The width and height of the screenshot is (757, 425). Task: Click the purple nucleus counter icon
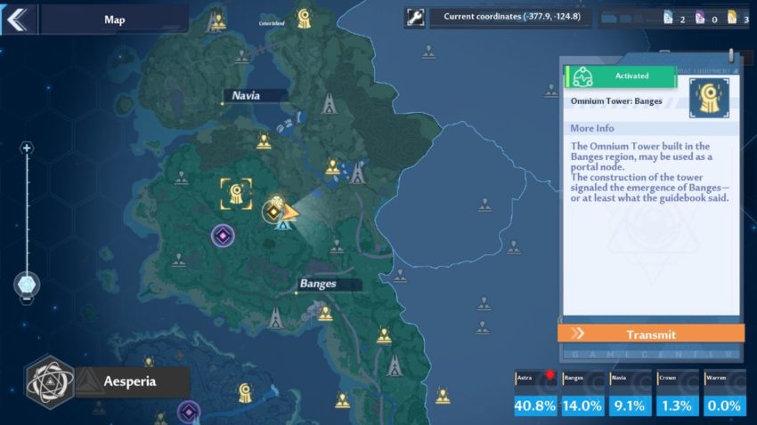click(x=700, y=18)
